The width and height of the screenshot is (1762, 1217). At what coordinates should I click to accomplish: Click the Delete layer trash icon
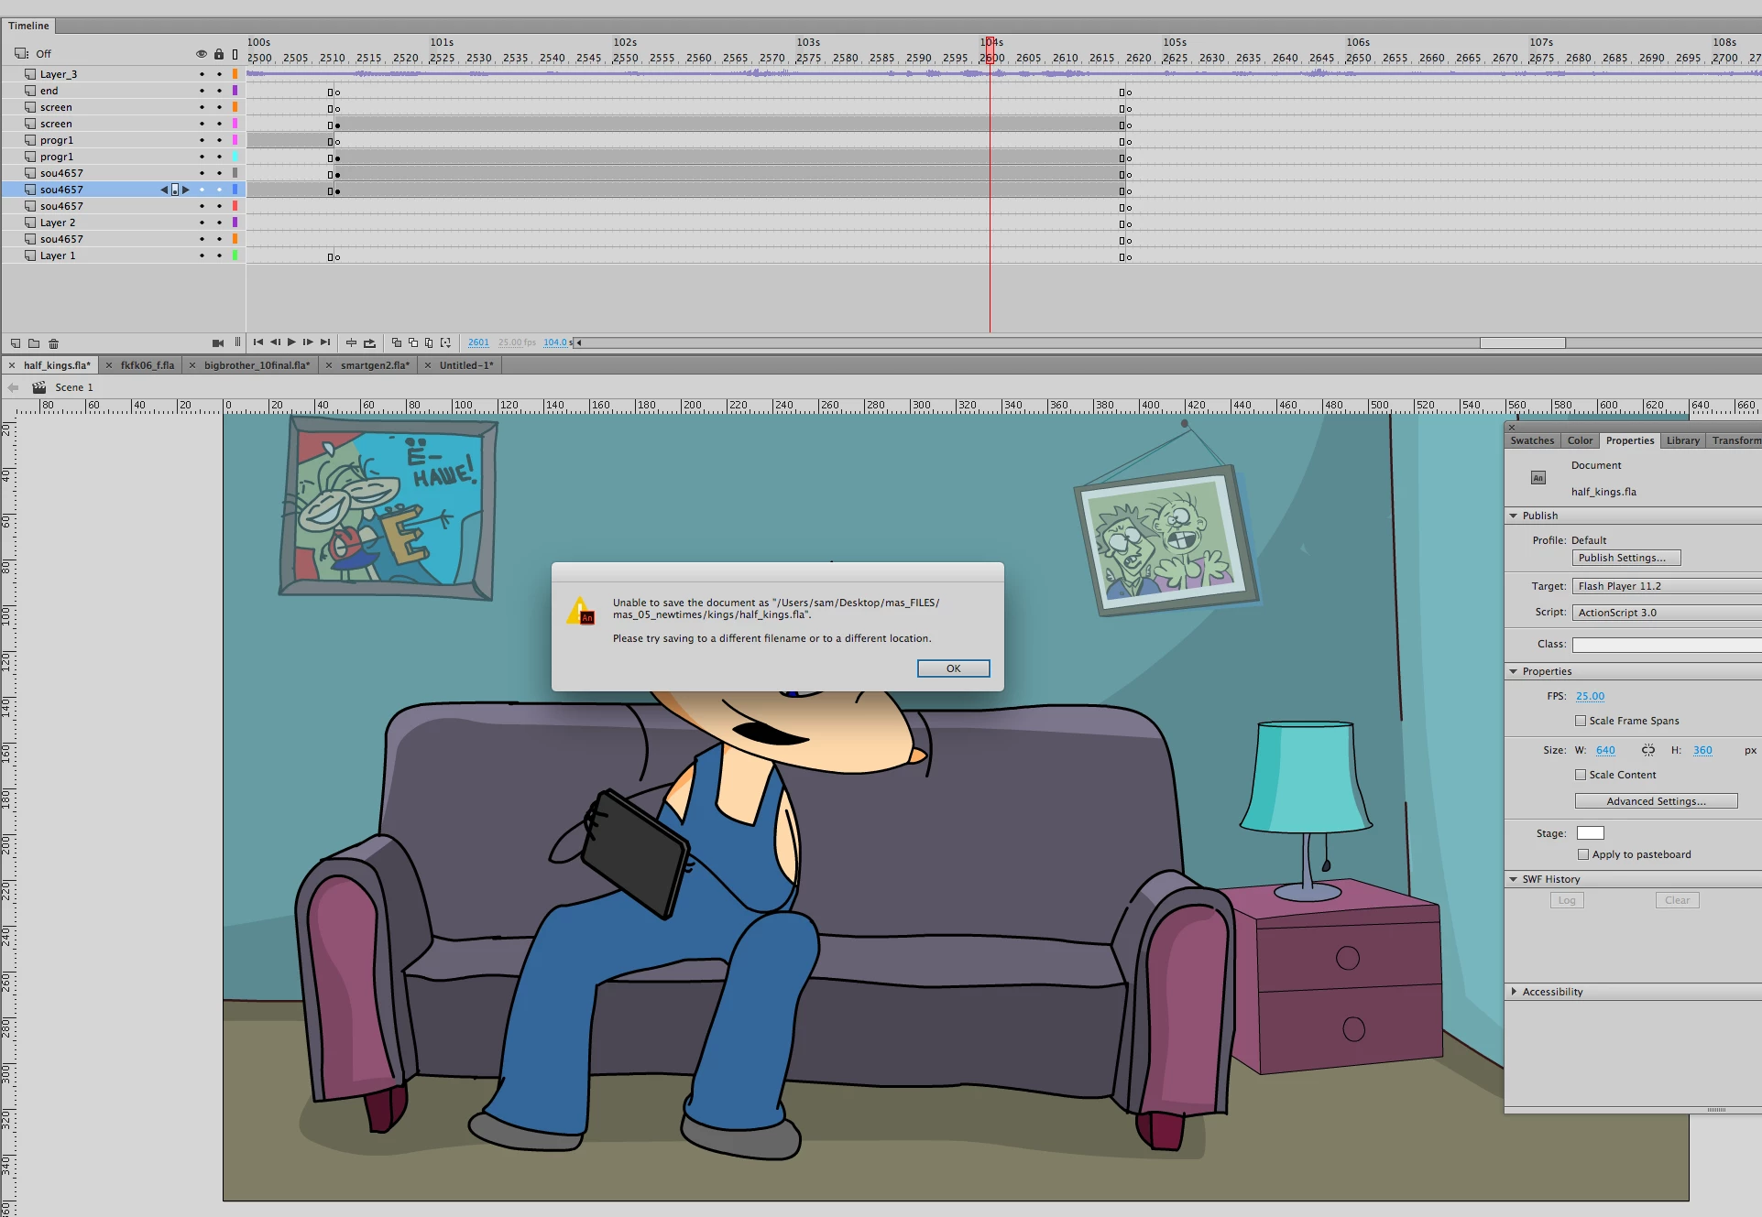coord(53,343)
